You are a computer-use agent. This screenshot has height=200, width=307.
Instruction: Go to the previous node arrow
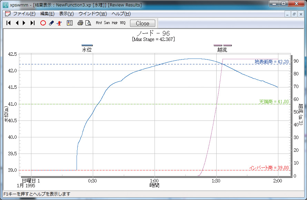pos(17,23)
